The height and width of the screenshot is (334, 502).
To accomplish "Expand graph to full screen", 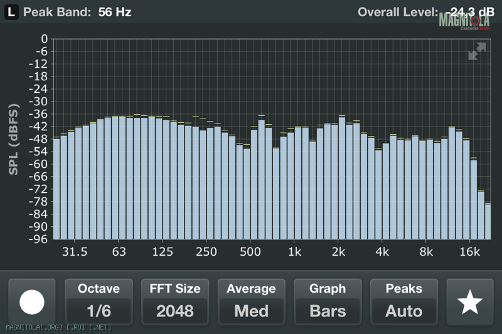I will pyautogui.click(x=477, y=51).
